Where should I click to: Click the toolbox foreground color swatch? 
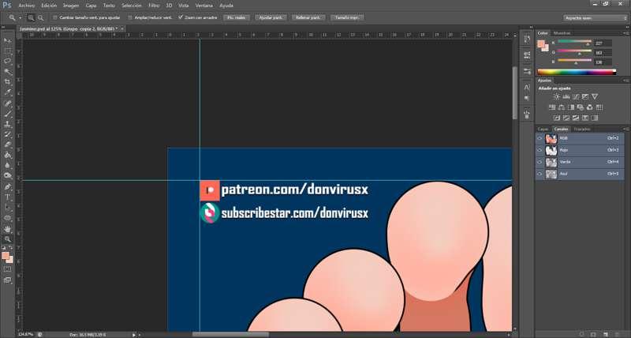tap(6, 256)
